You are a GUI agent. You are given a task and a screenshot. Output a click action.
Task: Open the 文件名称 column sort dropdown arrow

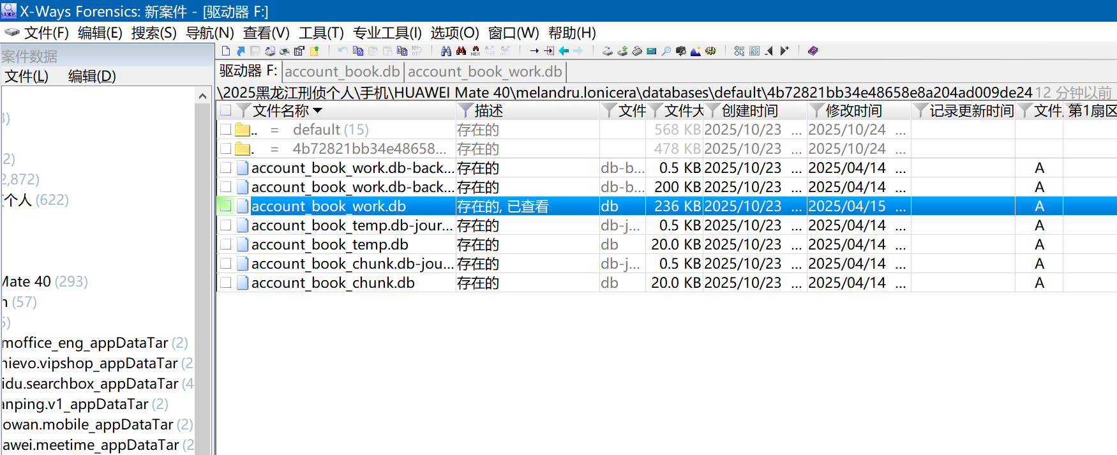[x=318, y=110]
